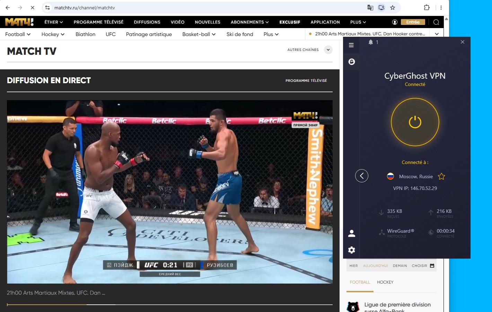The height and width of the screenshot is (312, 492).
Task: Click CyberGhost notification bell icon
Action: point(371,42)
